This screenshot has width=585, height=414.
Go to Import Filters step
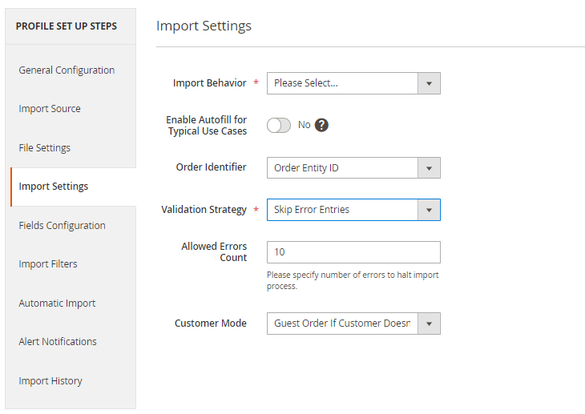(48, 263)
